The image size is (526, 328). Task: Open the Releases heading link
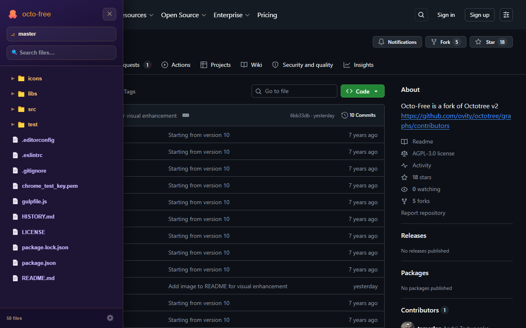413,235
